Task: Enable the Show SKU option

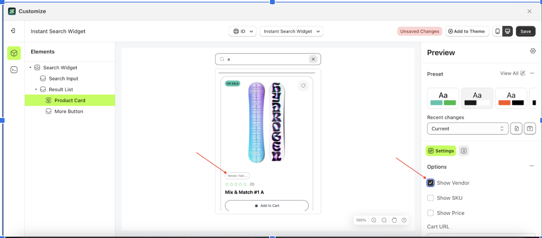Action: click(431, 198)
